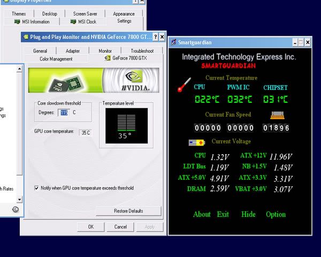Image resolution: width=321 pixels, height=257 pixels.
Task: Open the Screen Saver tab in Display Properties
Action: [85, 14]
